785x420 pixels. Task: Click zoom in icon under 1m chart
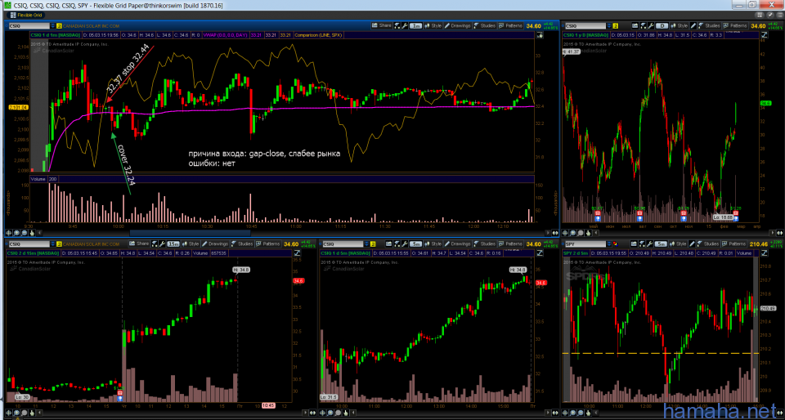click(x=16, y=233)
